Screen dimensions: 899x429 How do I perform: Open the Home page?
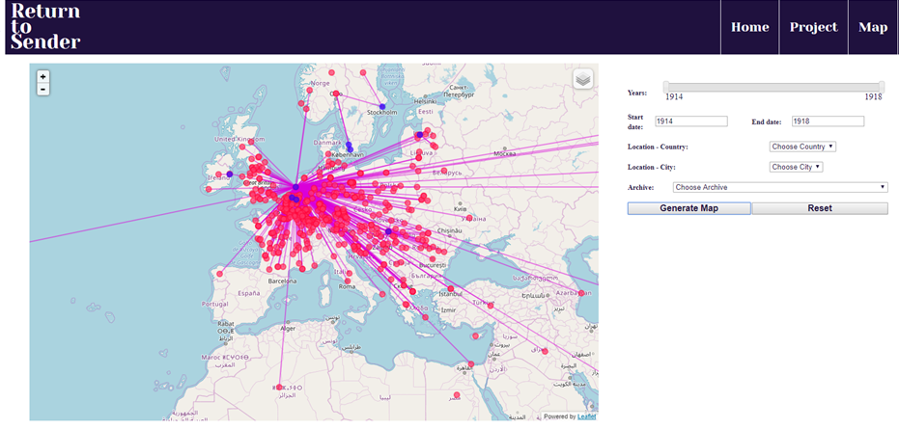click(750, 28)
